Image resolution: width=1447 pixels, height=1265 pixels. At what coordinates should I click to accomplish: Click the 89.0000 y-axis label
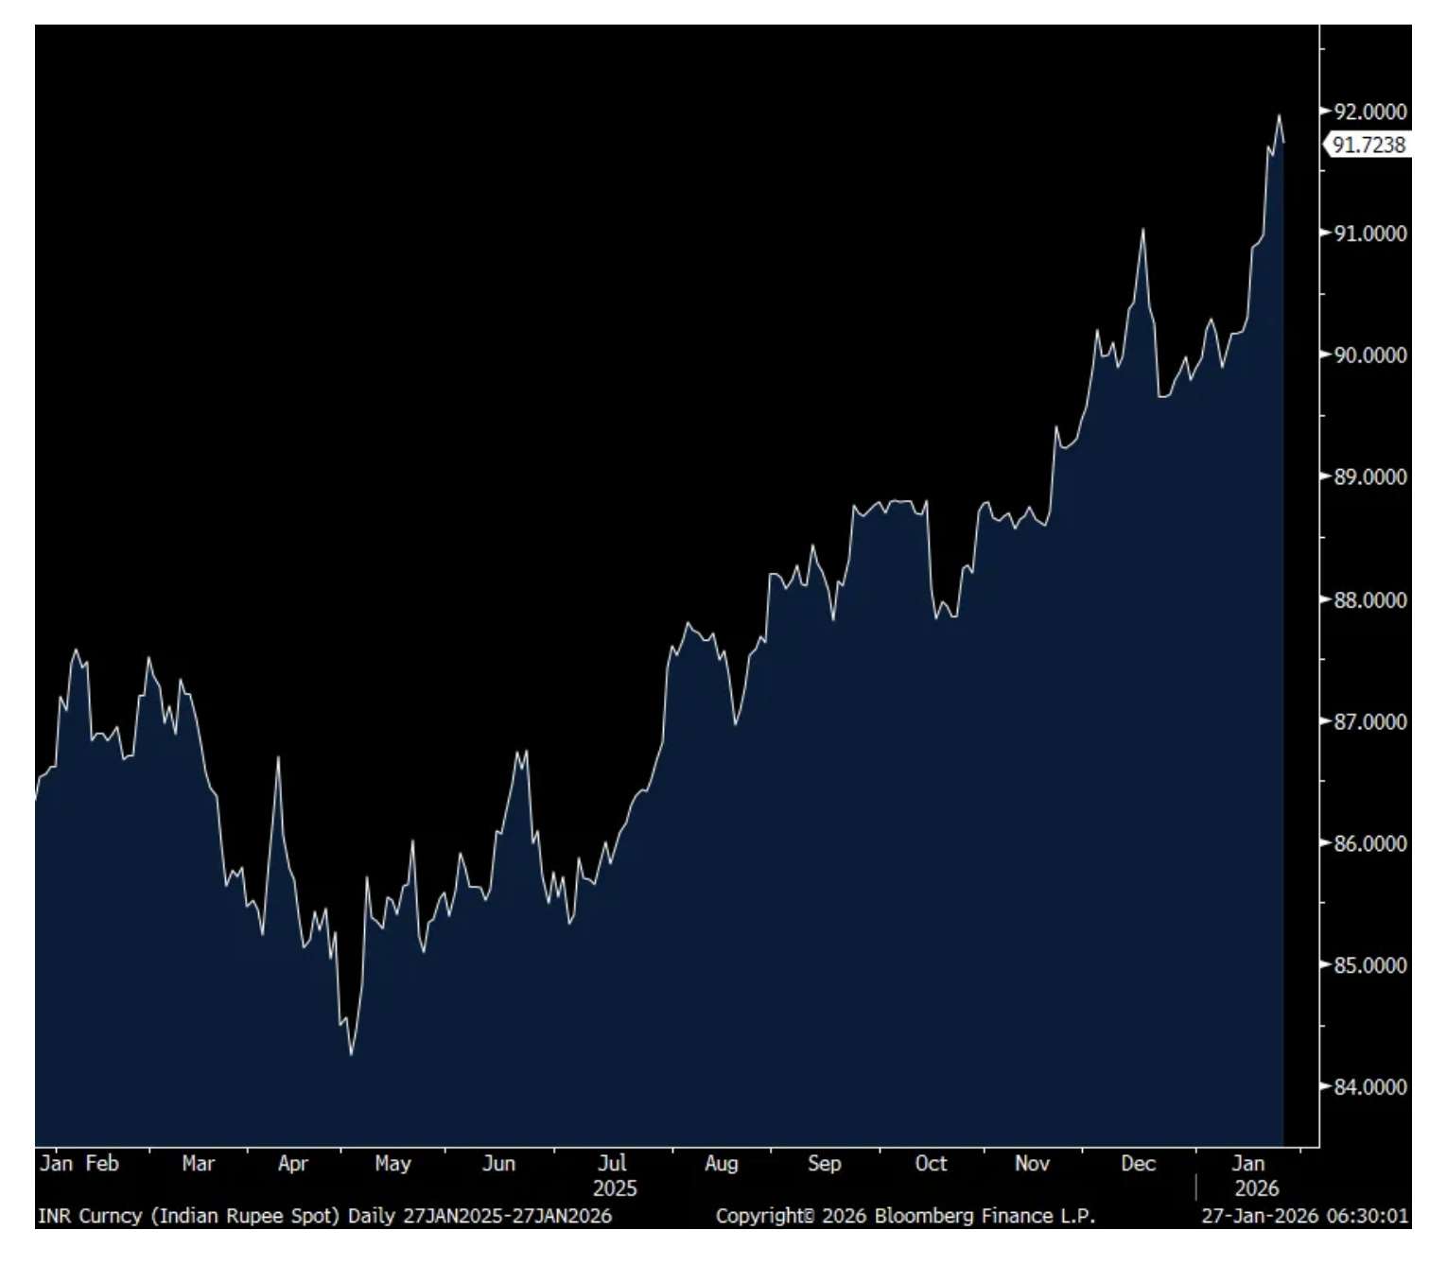pyautogui.click(x=1369, y=477)
